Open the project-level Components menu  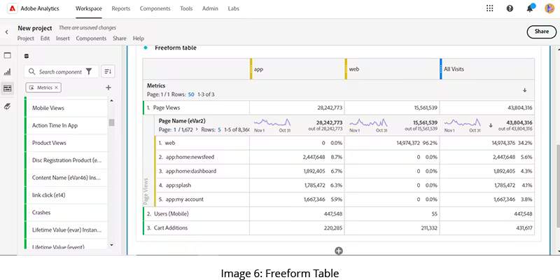tap(91, 38)
